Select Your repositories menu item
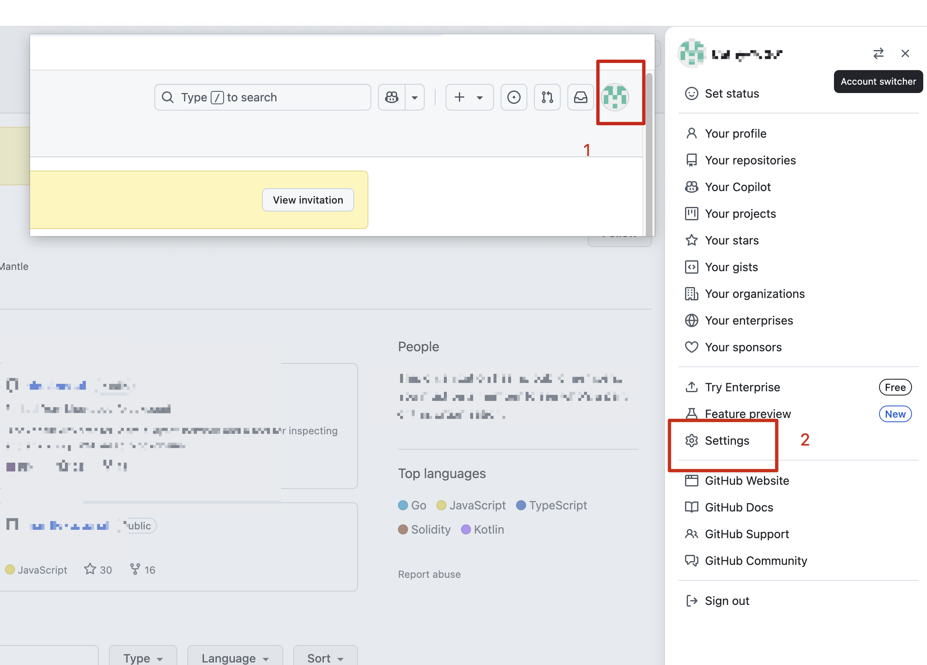This screenshot has height=665, width=927. [750, 160]
